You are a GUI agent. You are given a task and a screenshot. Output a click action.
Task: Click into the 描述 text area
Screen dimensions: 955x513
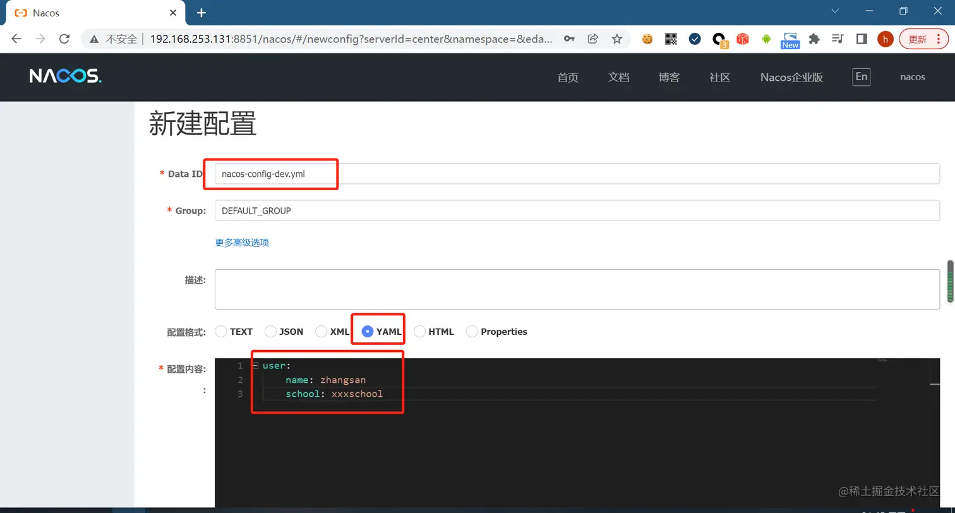tap(577, 289)
